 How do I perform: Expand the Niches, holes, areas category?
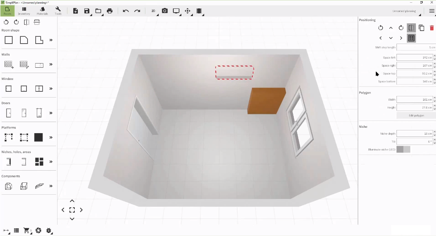click(x=50, y=161)
